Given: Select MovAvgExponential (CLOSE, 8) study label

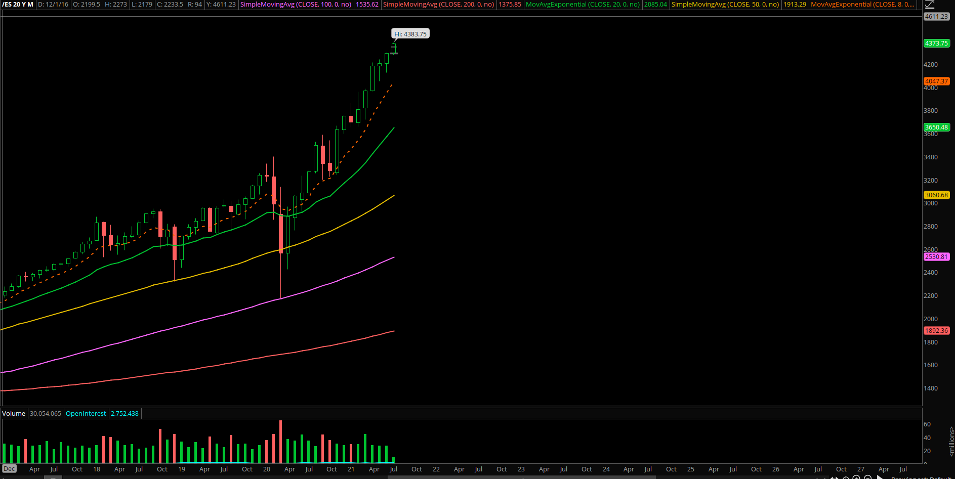Looking at the screenshot, I should pos(862,4).
